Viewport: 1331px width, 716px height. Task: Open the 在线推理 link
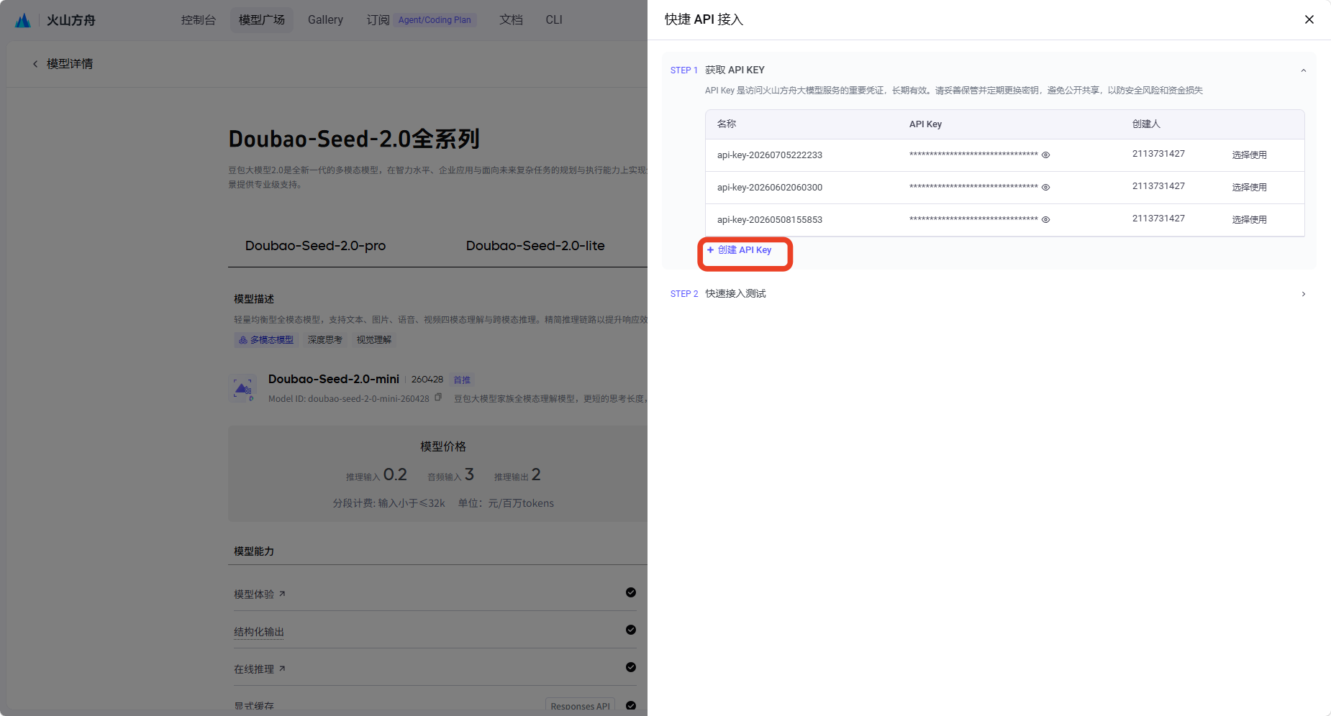tap(260, 669)
